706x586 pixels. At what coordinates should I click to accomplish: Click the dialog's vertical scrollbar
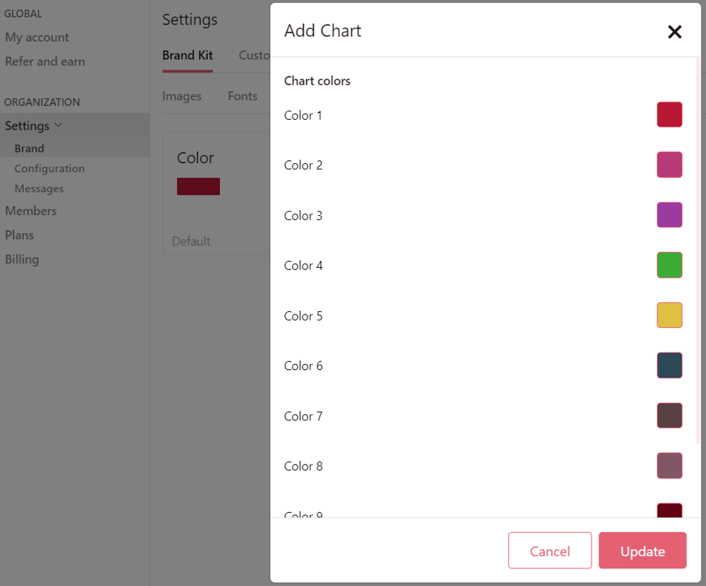pyautogui.click(x=698, y=252)
